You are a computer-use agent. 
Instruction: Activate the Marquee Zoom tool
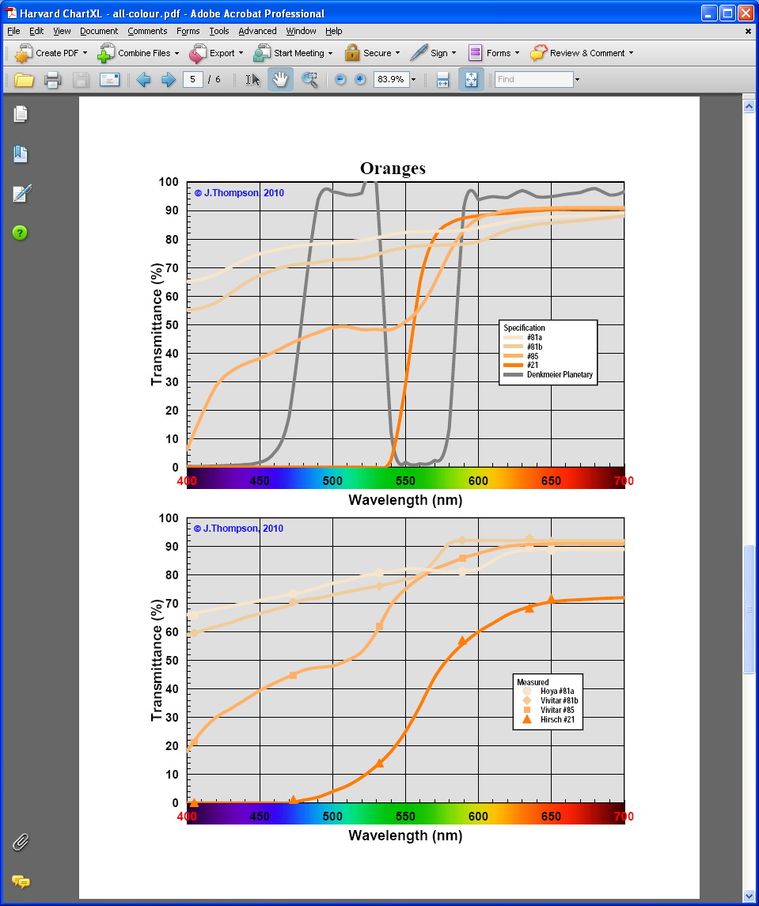click(309, 80)
